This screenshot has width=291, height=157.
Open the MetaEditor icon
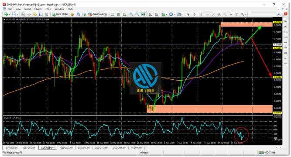coord(72,14)
